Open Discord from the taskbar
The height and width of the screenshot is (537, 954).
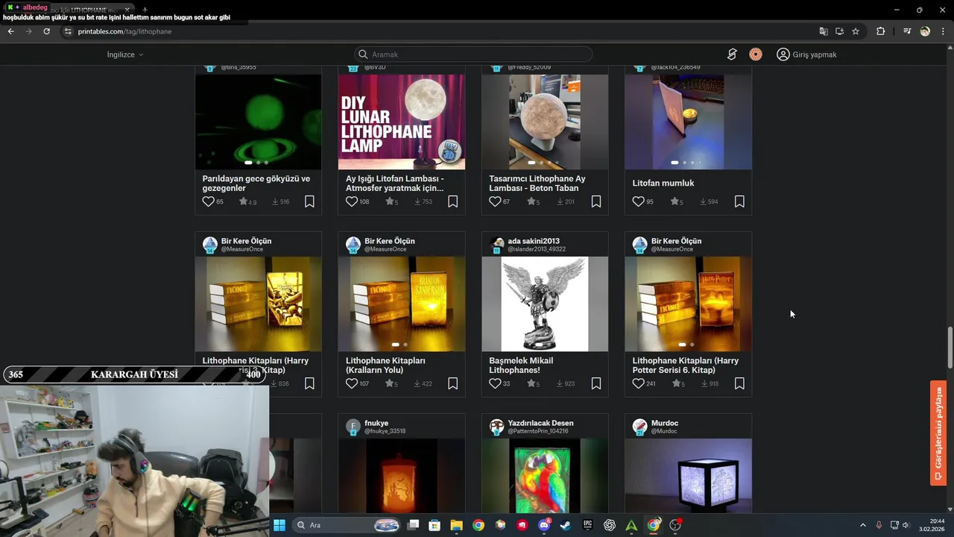(544, 525)
